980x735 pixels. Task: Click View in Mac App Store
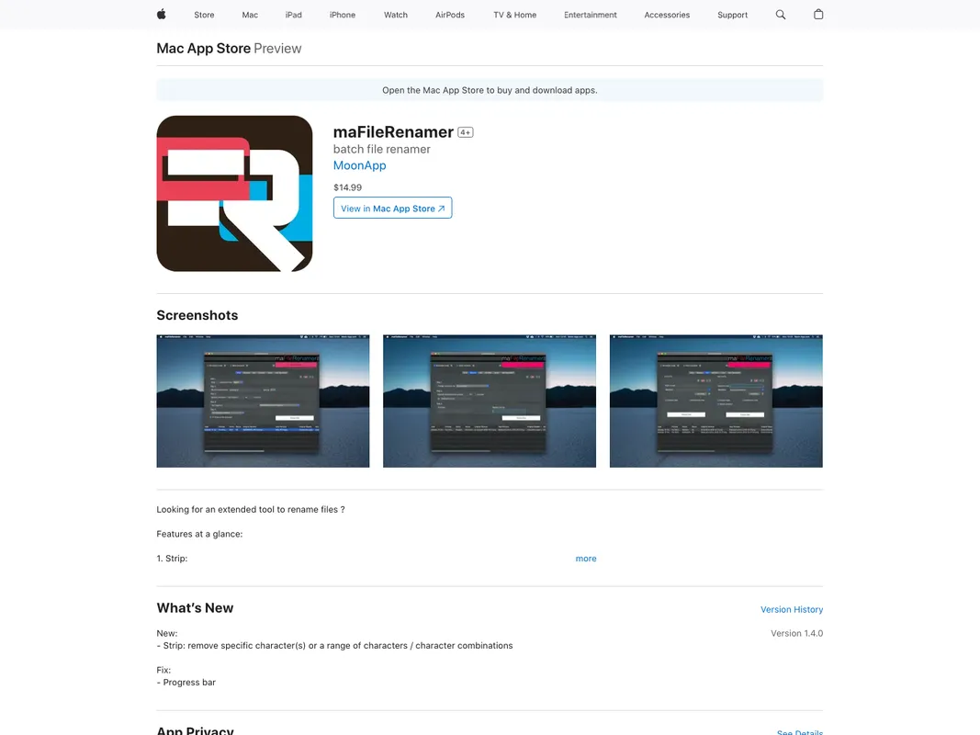tap(392, 208)
